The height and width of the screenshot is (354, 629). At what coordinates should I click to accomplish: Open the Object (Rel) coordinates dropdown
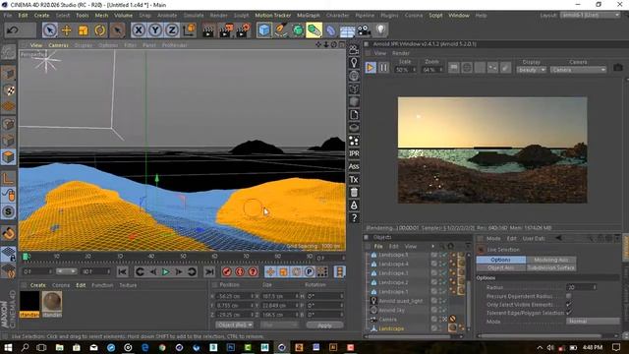click(235, 324)
